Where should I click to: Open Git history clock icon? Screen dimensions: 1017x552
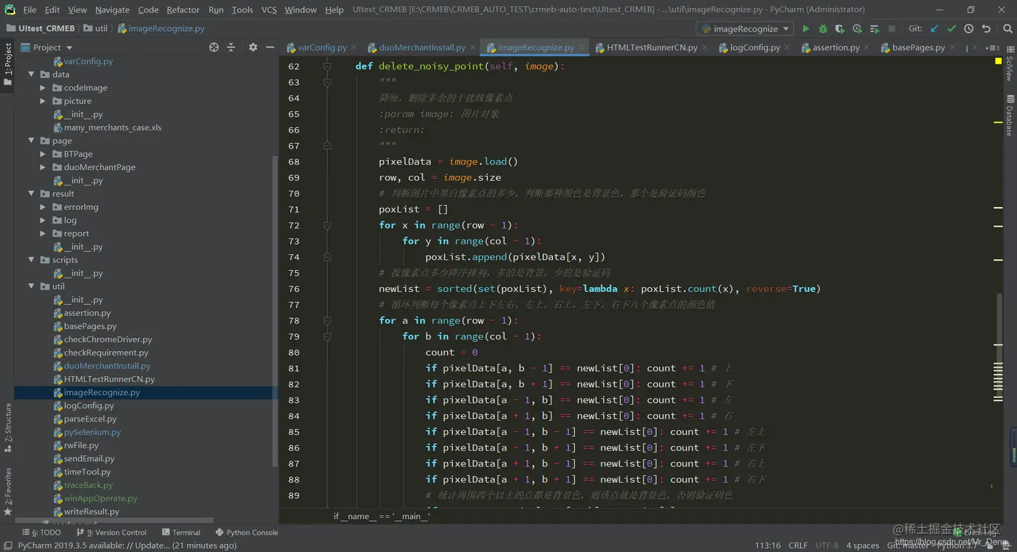pyautogui.click(x=969, y=29)
